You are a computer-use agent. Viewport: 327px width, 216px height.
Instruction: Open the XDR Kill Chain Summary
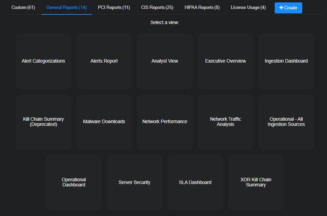(x=256, y=182)
